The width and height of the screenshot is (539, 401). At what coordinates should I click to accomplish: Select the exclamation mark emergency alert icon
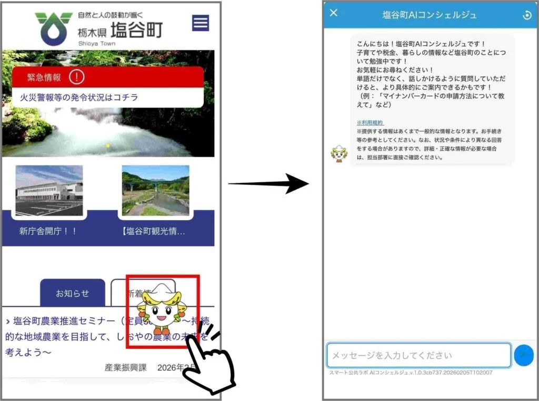click(x=77, y=77)
